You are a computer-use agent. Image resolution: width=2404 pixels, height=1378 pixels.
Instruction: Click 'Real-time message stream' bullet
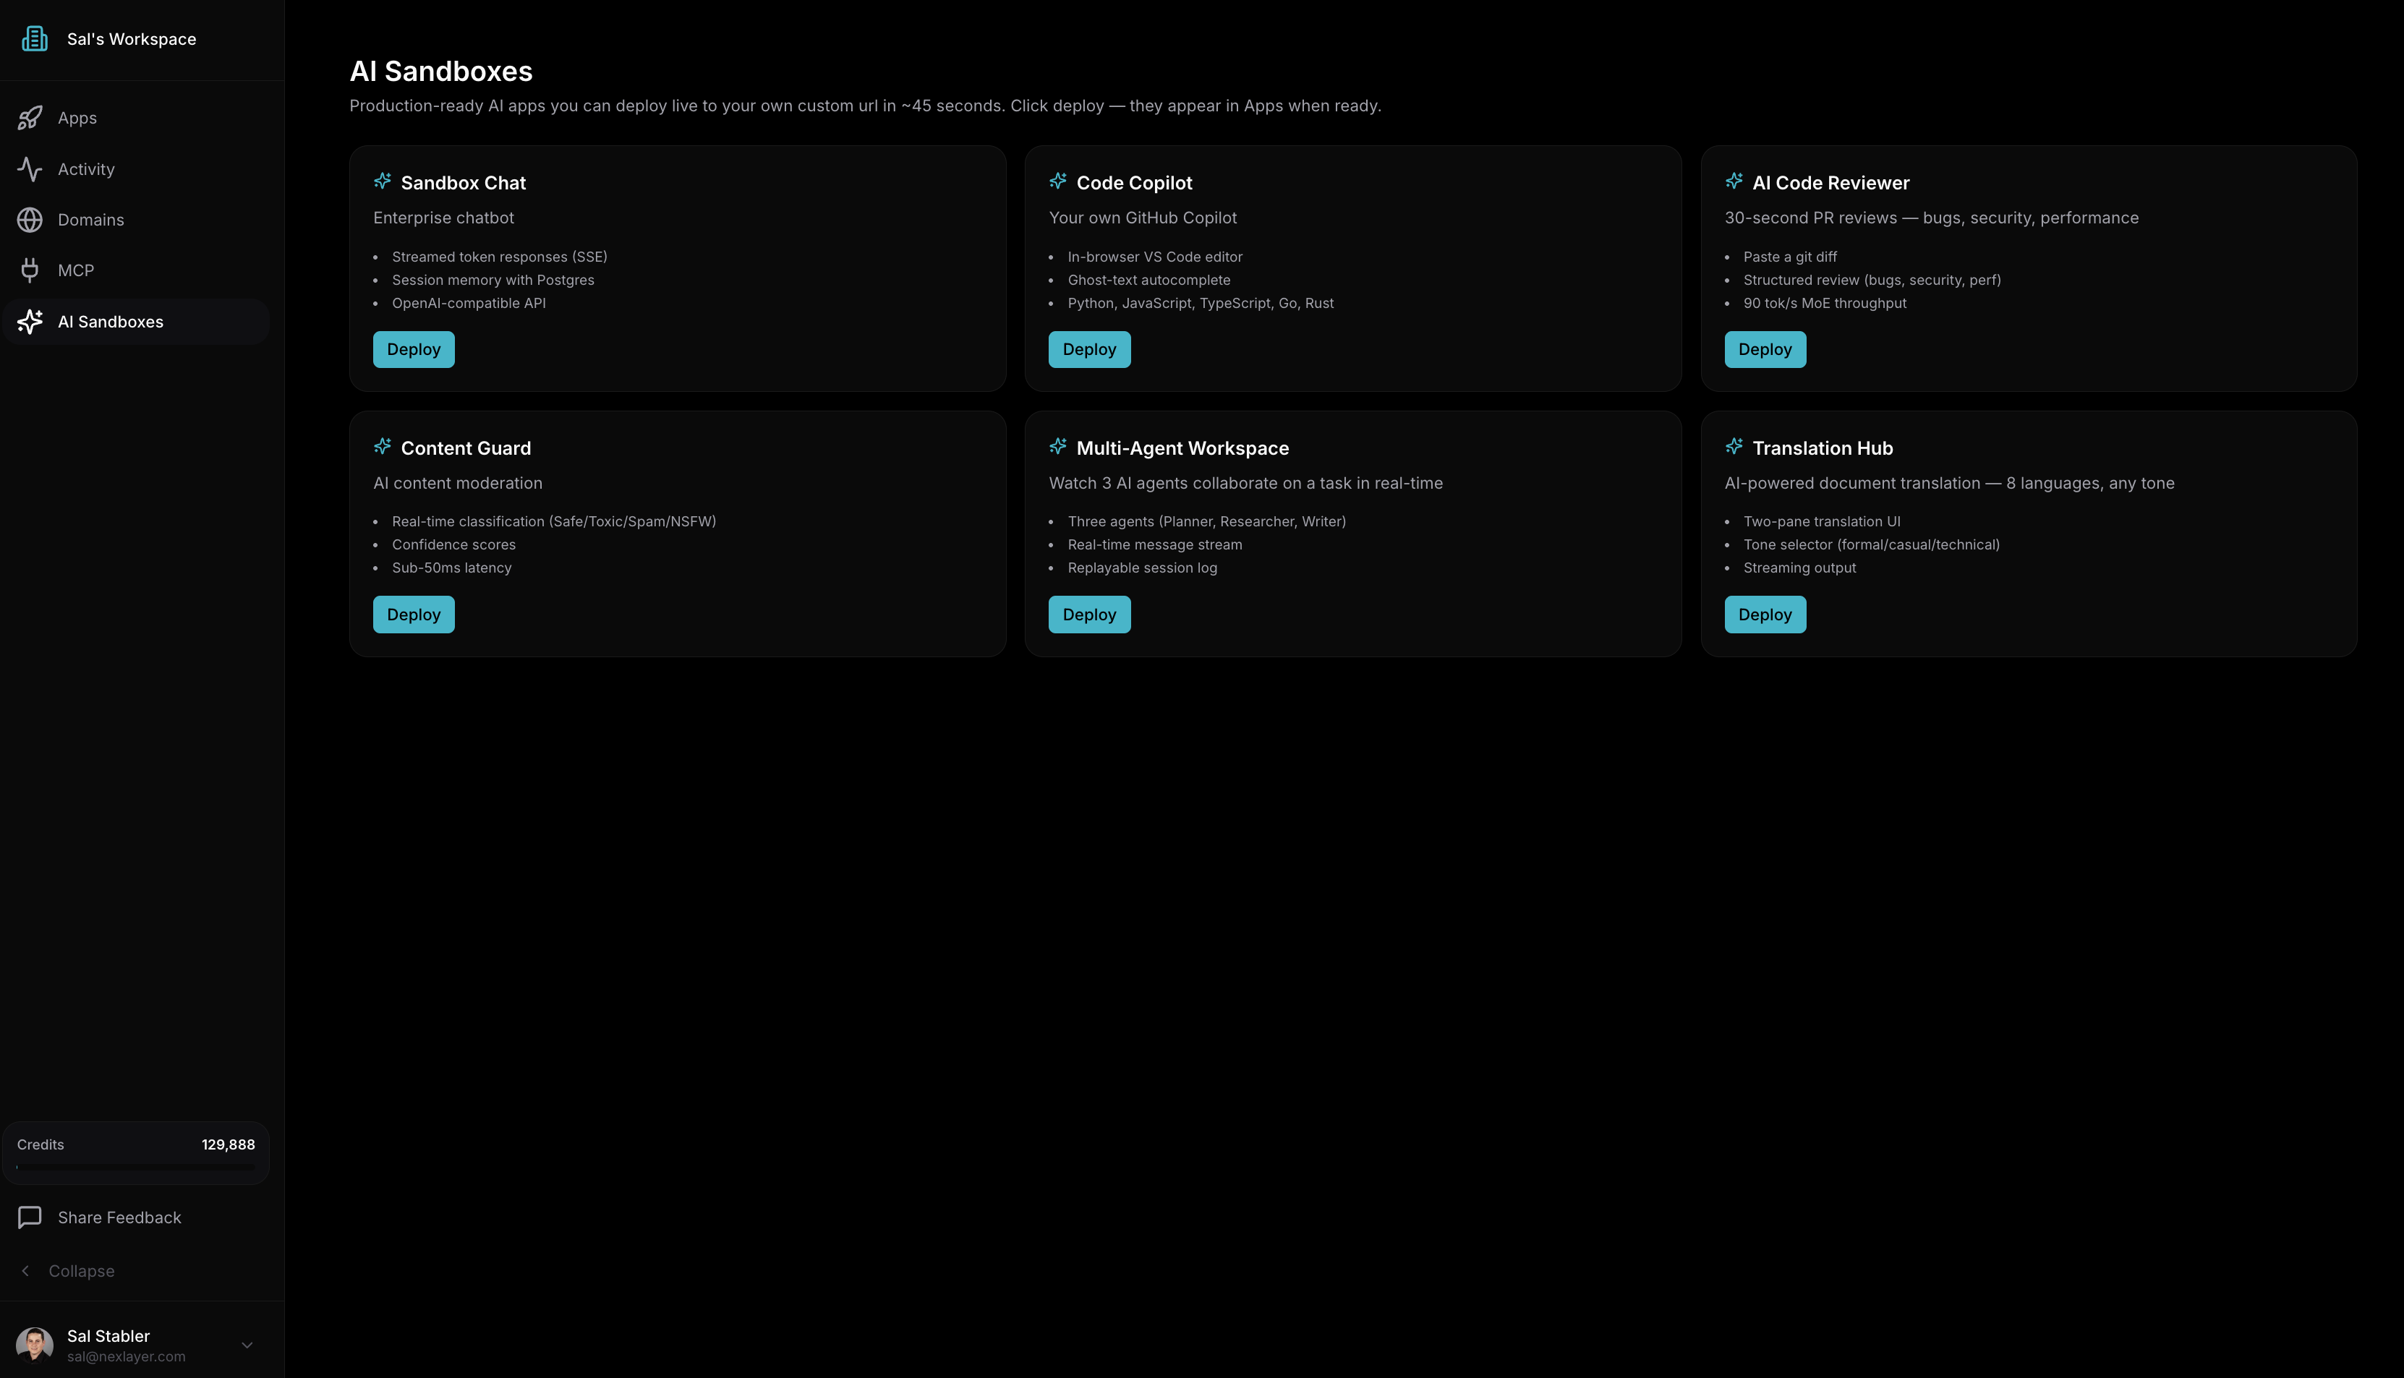click(x=1155, y=544)
